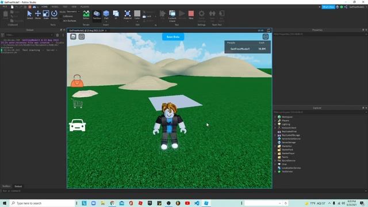Open YouTube from the taskbar

point(187,203)
